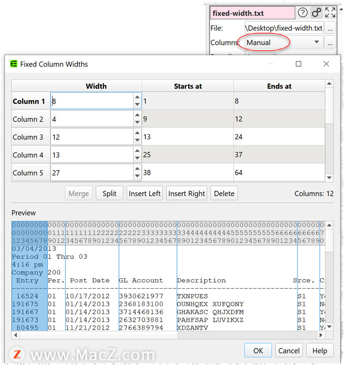Click the Merge button
The height and width of the screenshot is (366, 344).
[x=79, y=193]
